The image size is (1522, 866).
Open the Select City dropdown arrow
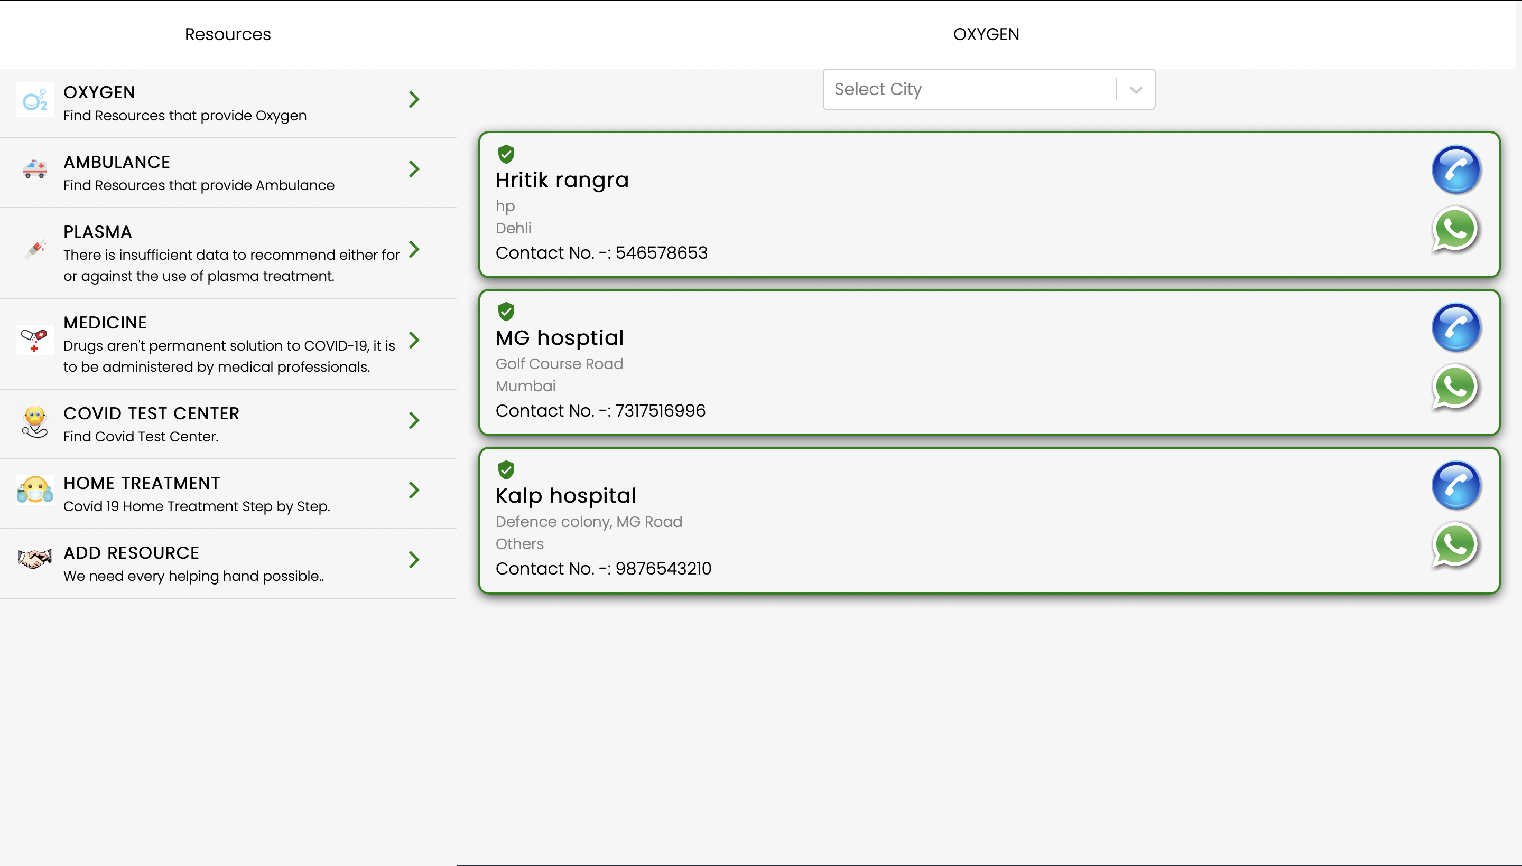[1136, 90]
